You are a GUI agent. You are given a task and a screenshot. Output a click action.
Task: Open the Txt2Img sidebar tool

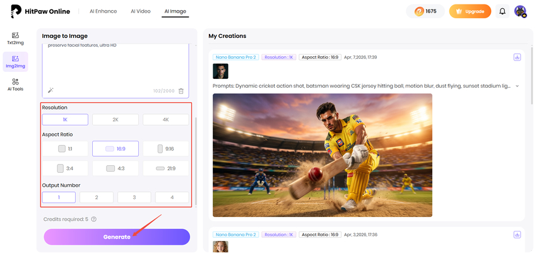point(15,38)
